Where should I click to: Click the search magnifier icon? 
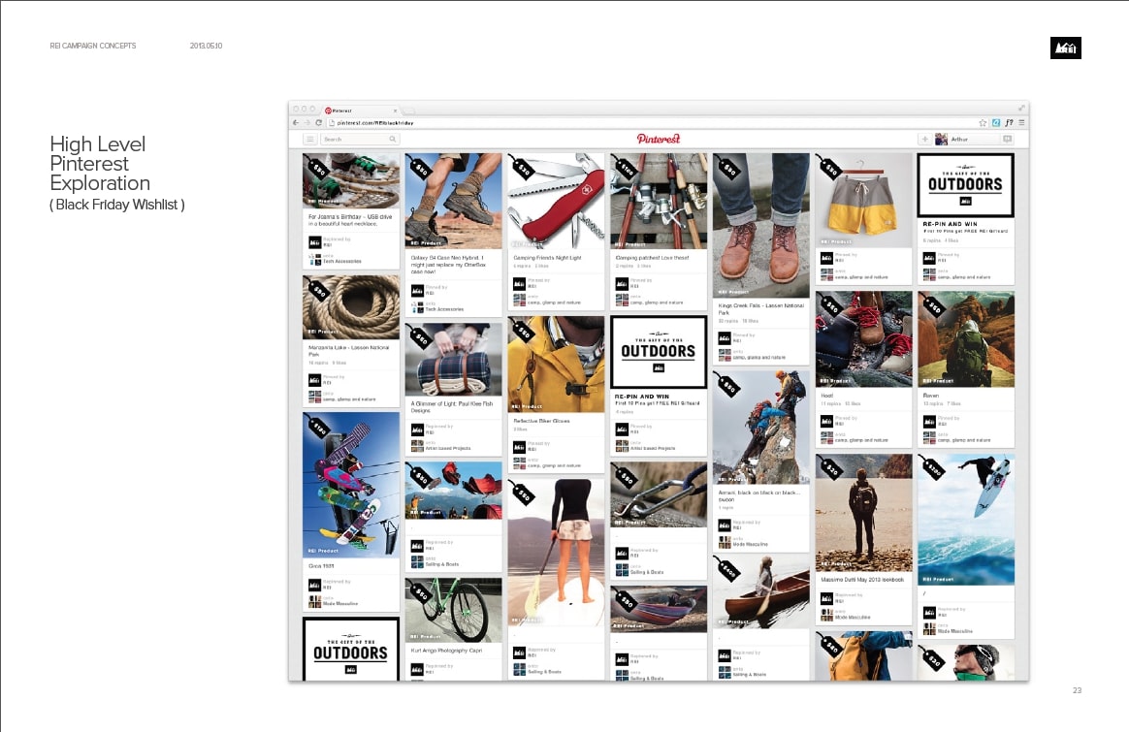click(x=393, y=140)
